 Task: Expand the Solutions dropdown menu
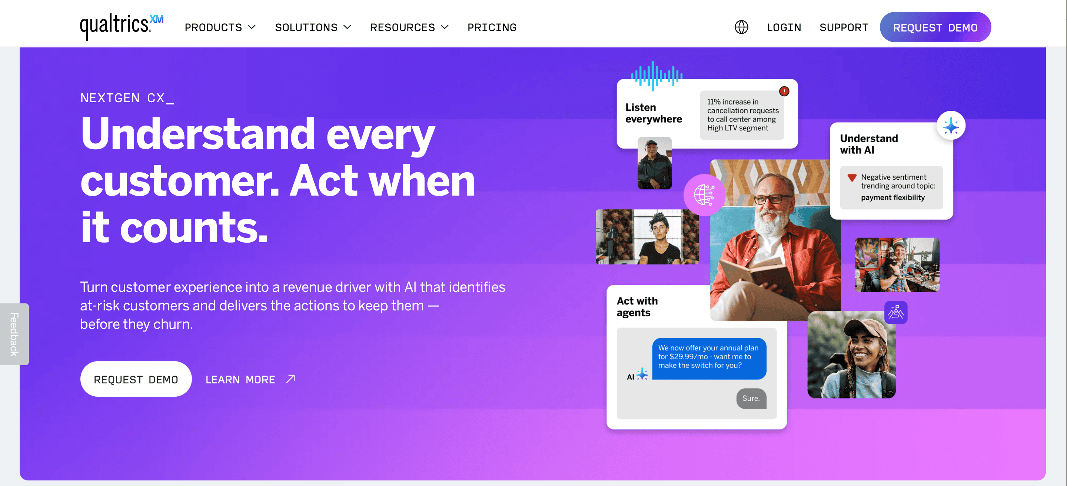(x=313, y=27)
